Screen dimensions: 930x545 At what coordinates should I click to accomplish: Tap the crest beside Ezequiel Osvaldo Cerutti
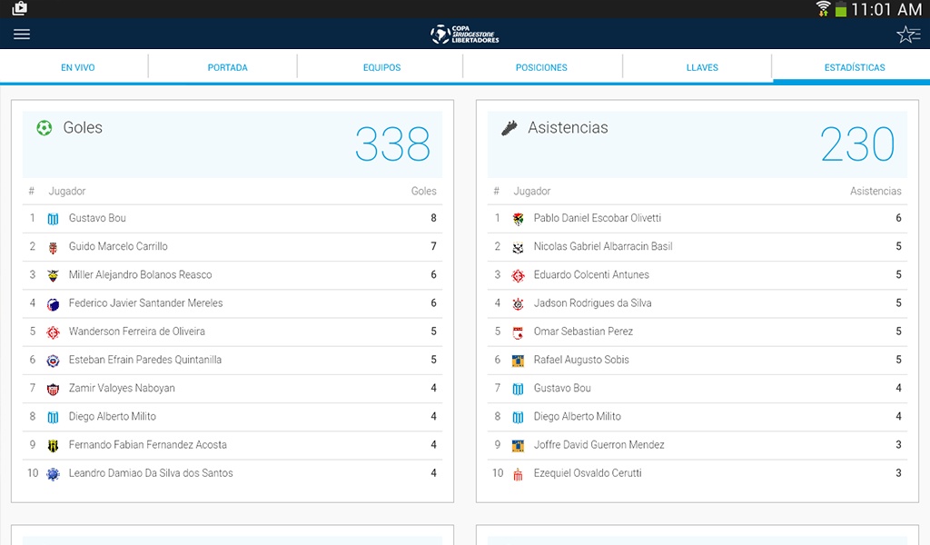tap(518, 474)
